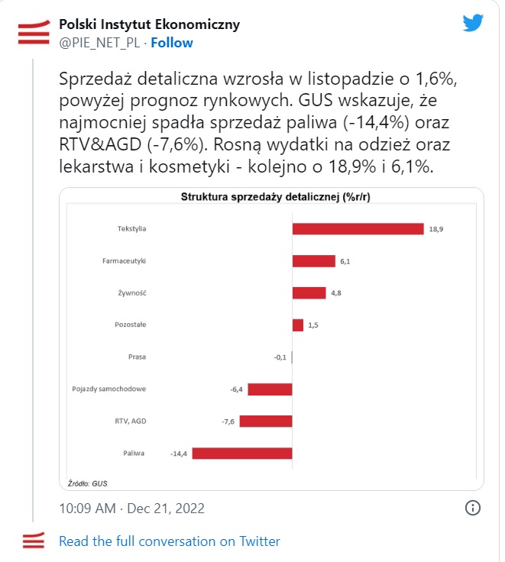Follow the PIE_NET_PL account
The width and height of the screenshot is (505, 562).
pyautogui.click(x=171, y=43)
